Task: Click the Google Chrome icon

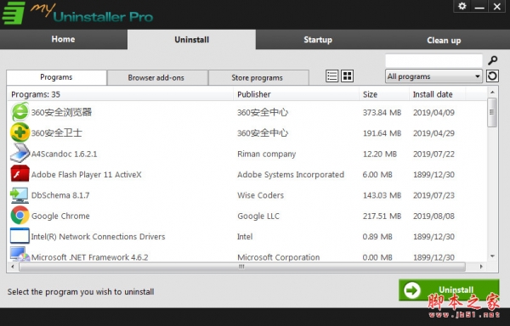Action: pos(20,216)
